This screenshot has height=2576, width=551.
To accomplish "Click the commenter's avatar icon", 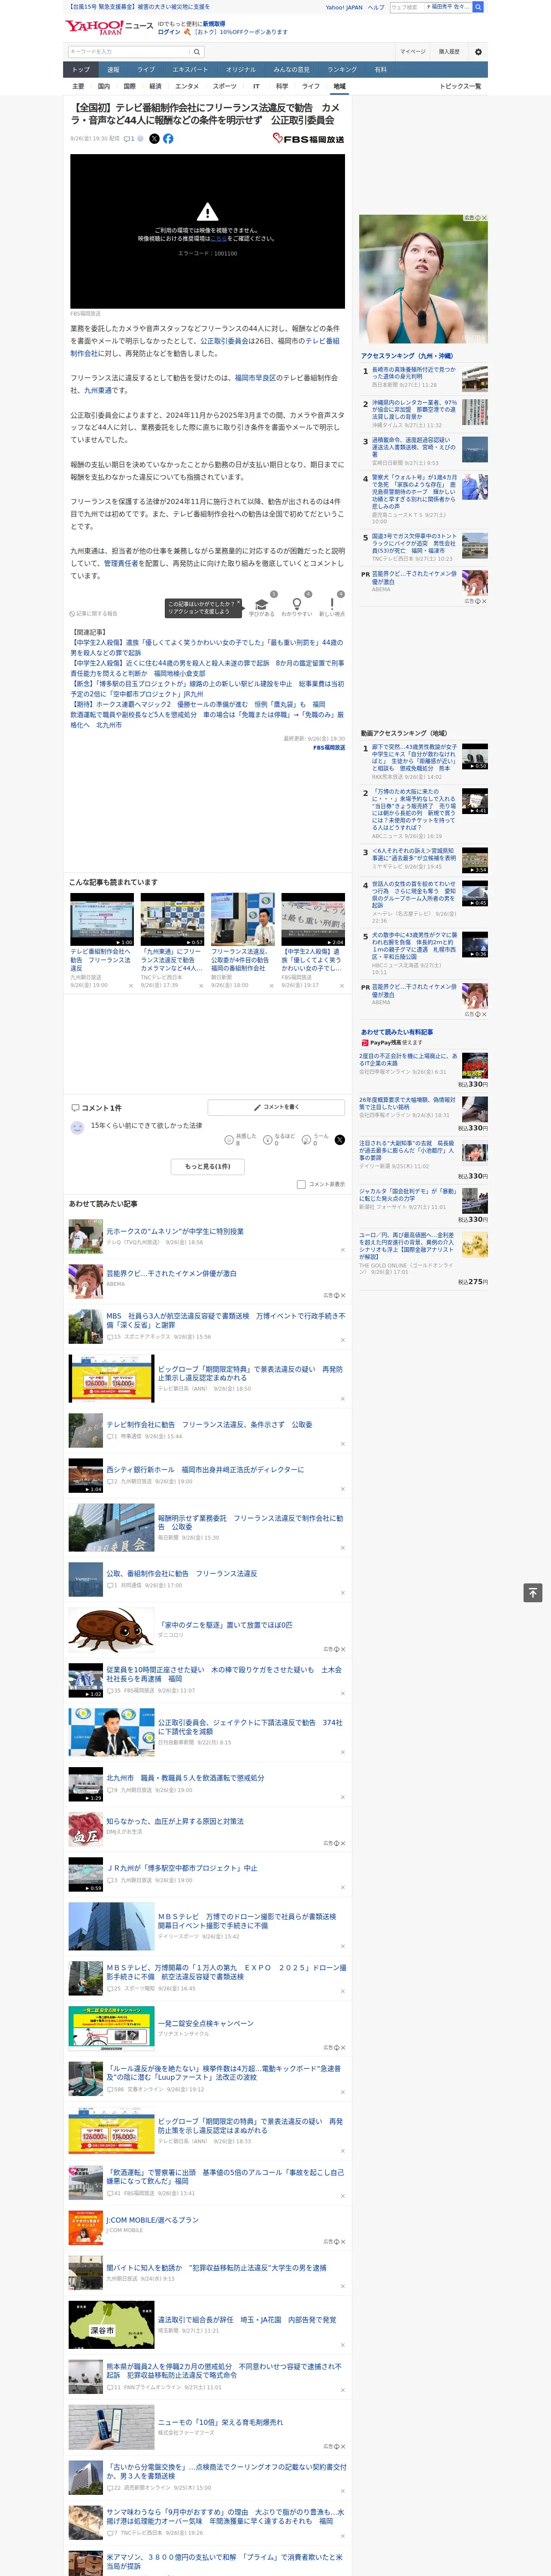I will [77, 1127].
